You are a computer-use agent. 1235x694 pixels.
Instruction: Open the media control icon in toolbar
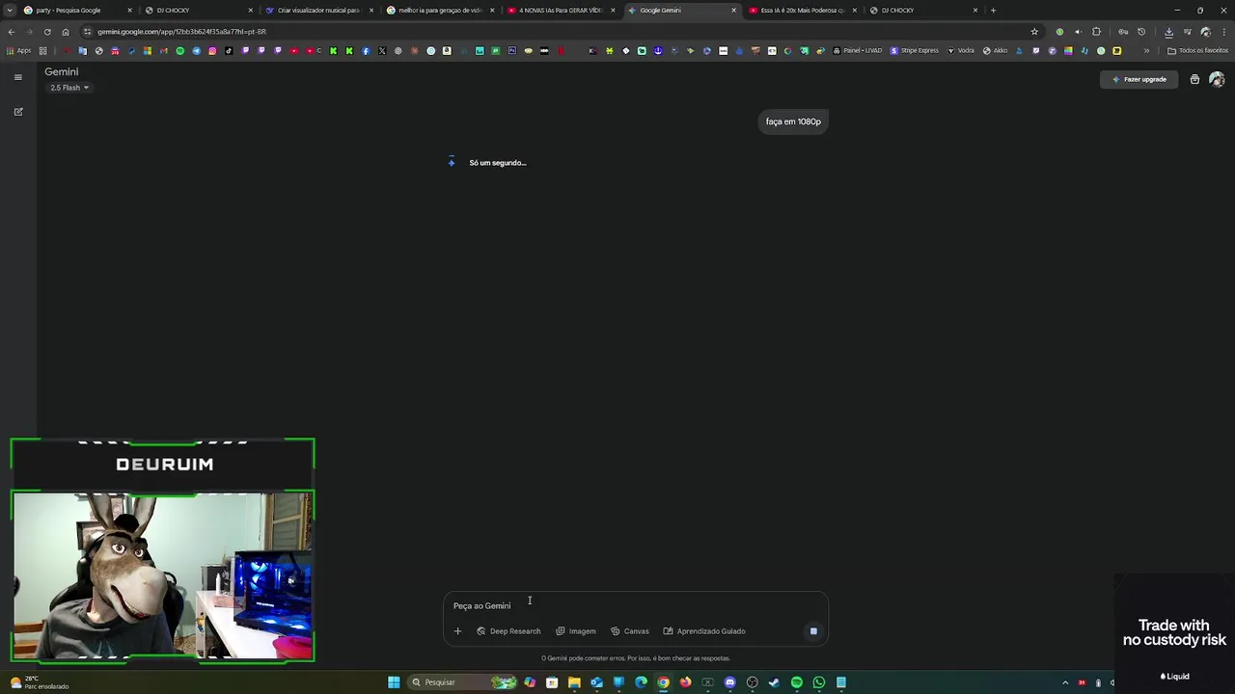click(1187, 32)
